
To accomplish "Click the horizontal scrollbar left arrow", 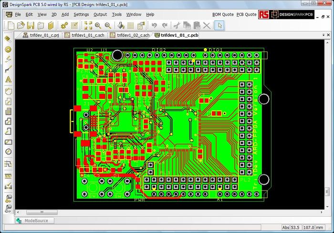I will click(x=18, y=212).
